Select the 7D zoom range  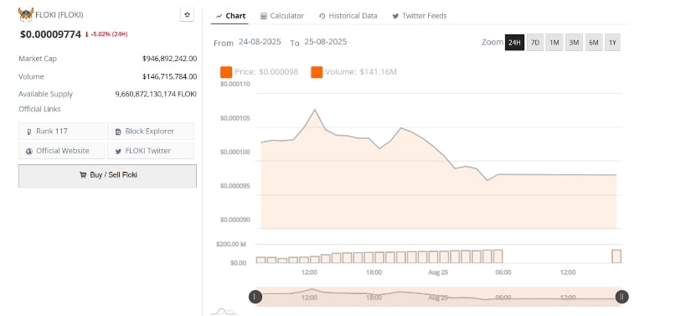click(535, 42)
